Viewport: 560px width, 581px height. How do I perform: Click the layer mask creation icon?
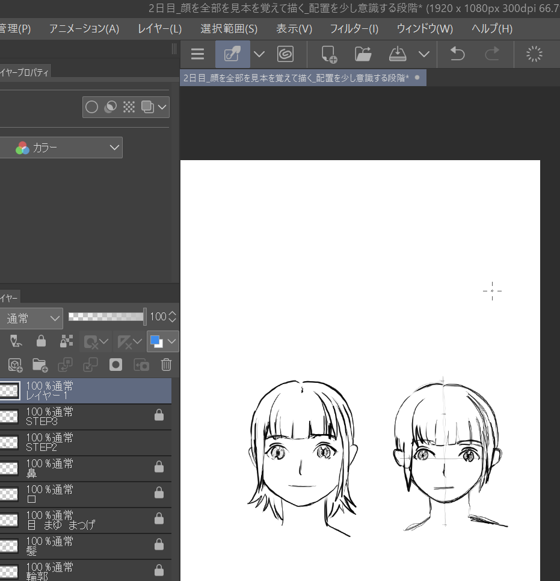point(116,364)
